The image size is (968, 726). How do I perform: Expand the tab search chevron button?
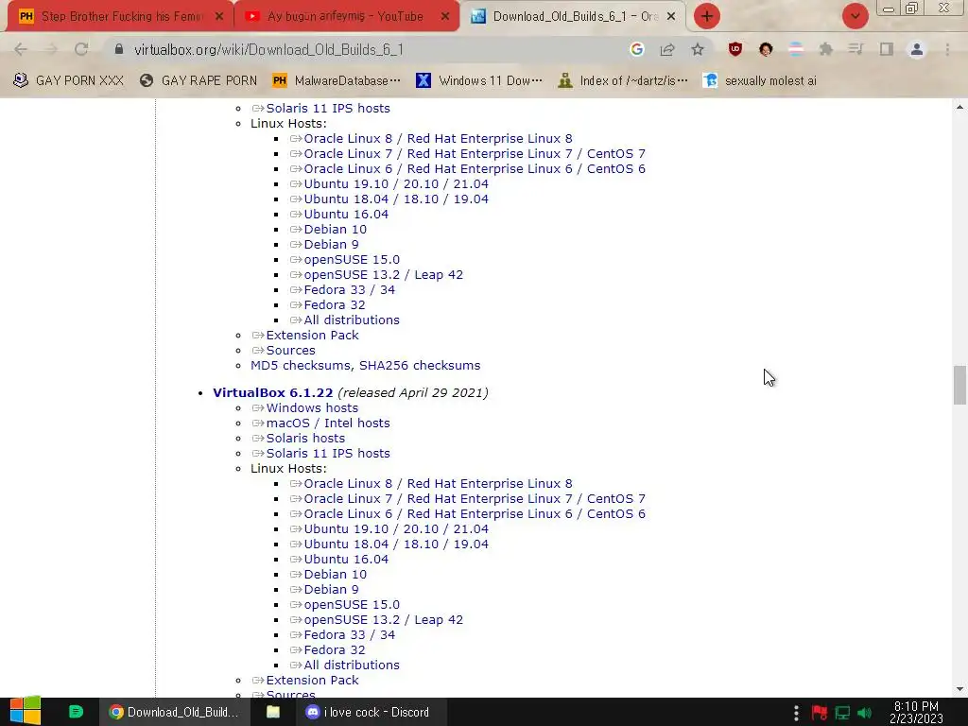point(855,16)
